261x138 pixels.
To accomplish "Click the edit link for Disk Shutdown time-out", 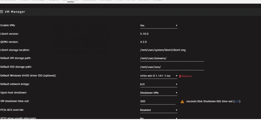I will [237, 101].
